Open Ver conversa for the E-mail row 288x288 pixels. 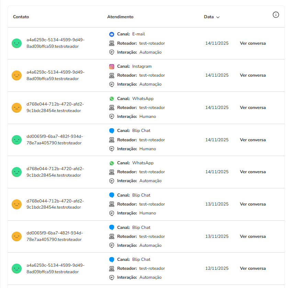coord(253,43)
